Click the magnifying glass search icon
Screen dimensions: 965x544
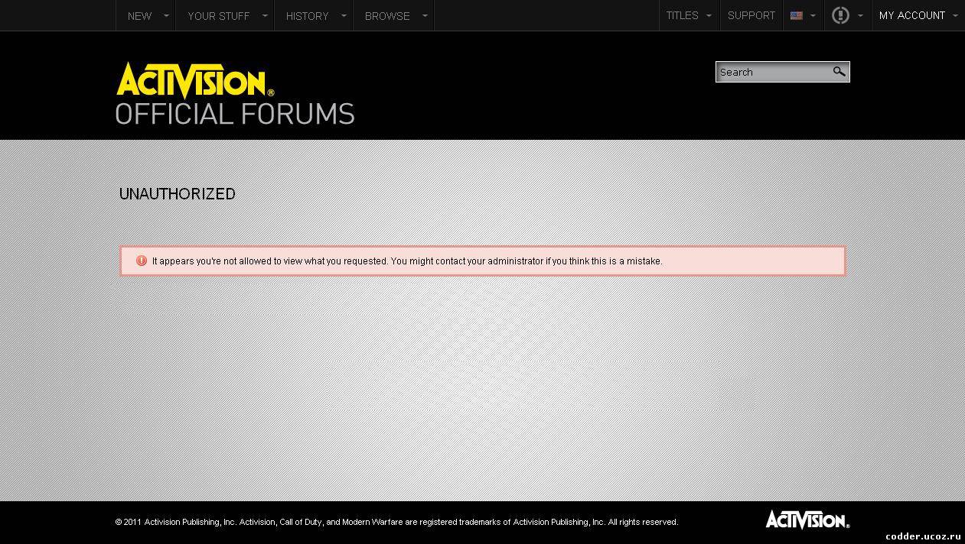pyautogui.click(x=839, y=72)
